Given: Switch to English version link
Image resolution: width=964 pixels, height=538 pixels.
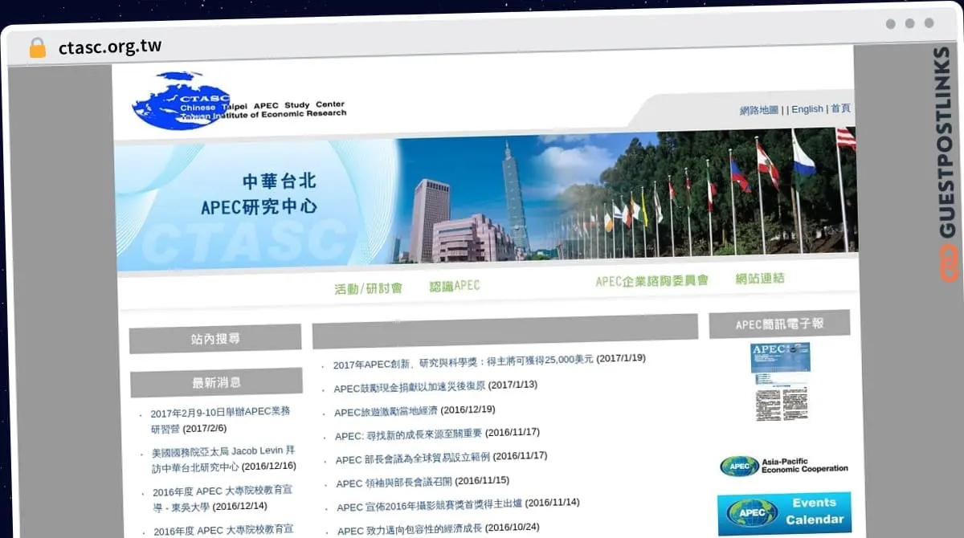Looking at the screenshot, I should [x=807, y=109].
